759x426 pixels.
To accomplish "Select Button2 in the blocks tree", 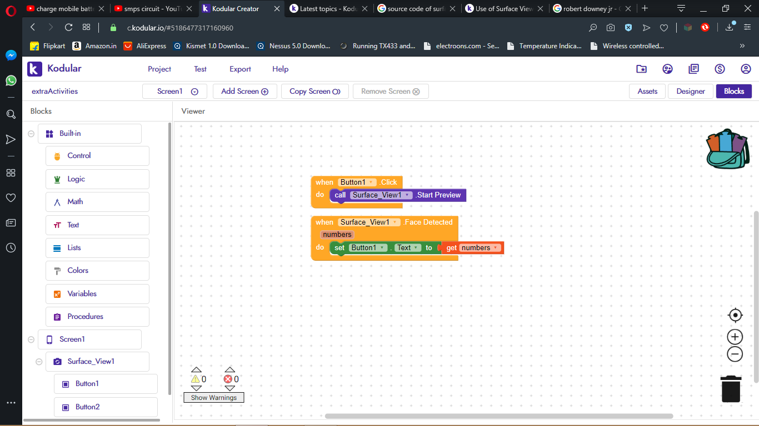I will click(x=106, y=407).
